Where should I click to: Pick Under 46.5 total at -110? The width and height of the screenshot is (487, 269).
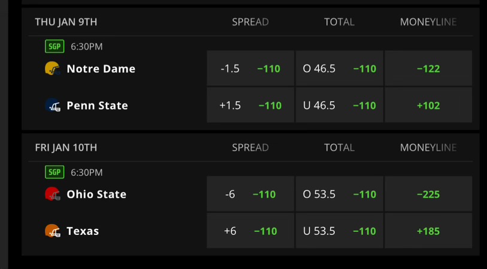coord(340,105)
